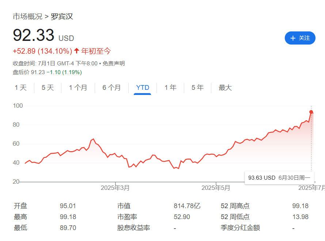Select the red dot marker on the chart
This screenshot has width=325, height=241.
pyautogui.click(x=311, y=112)
